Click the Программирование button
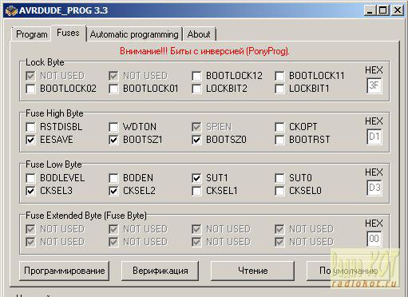Screen dimensions: 408x297 click(65, 271)
